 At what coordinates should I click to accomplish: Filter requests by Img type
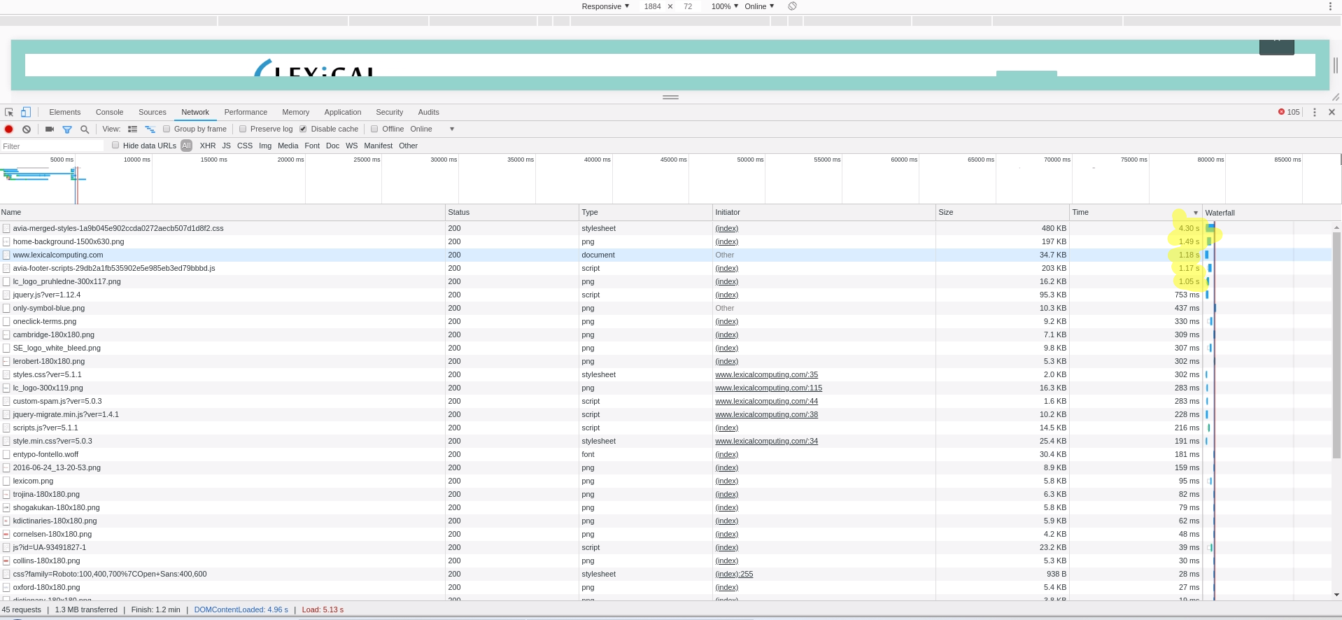tap(265, 146)
